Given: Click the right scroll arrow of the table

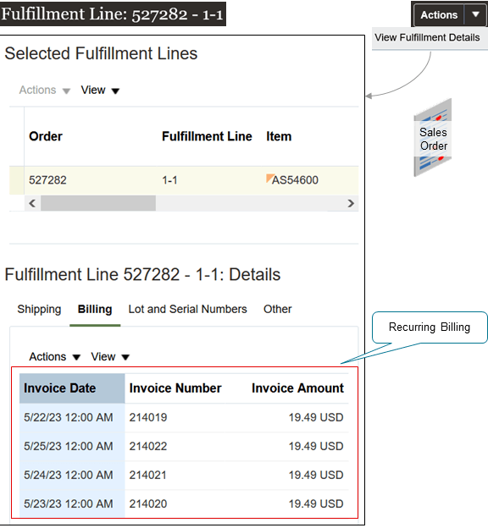Looking at the screenshot, I should click(x=351, y=203).
